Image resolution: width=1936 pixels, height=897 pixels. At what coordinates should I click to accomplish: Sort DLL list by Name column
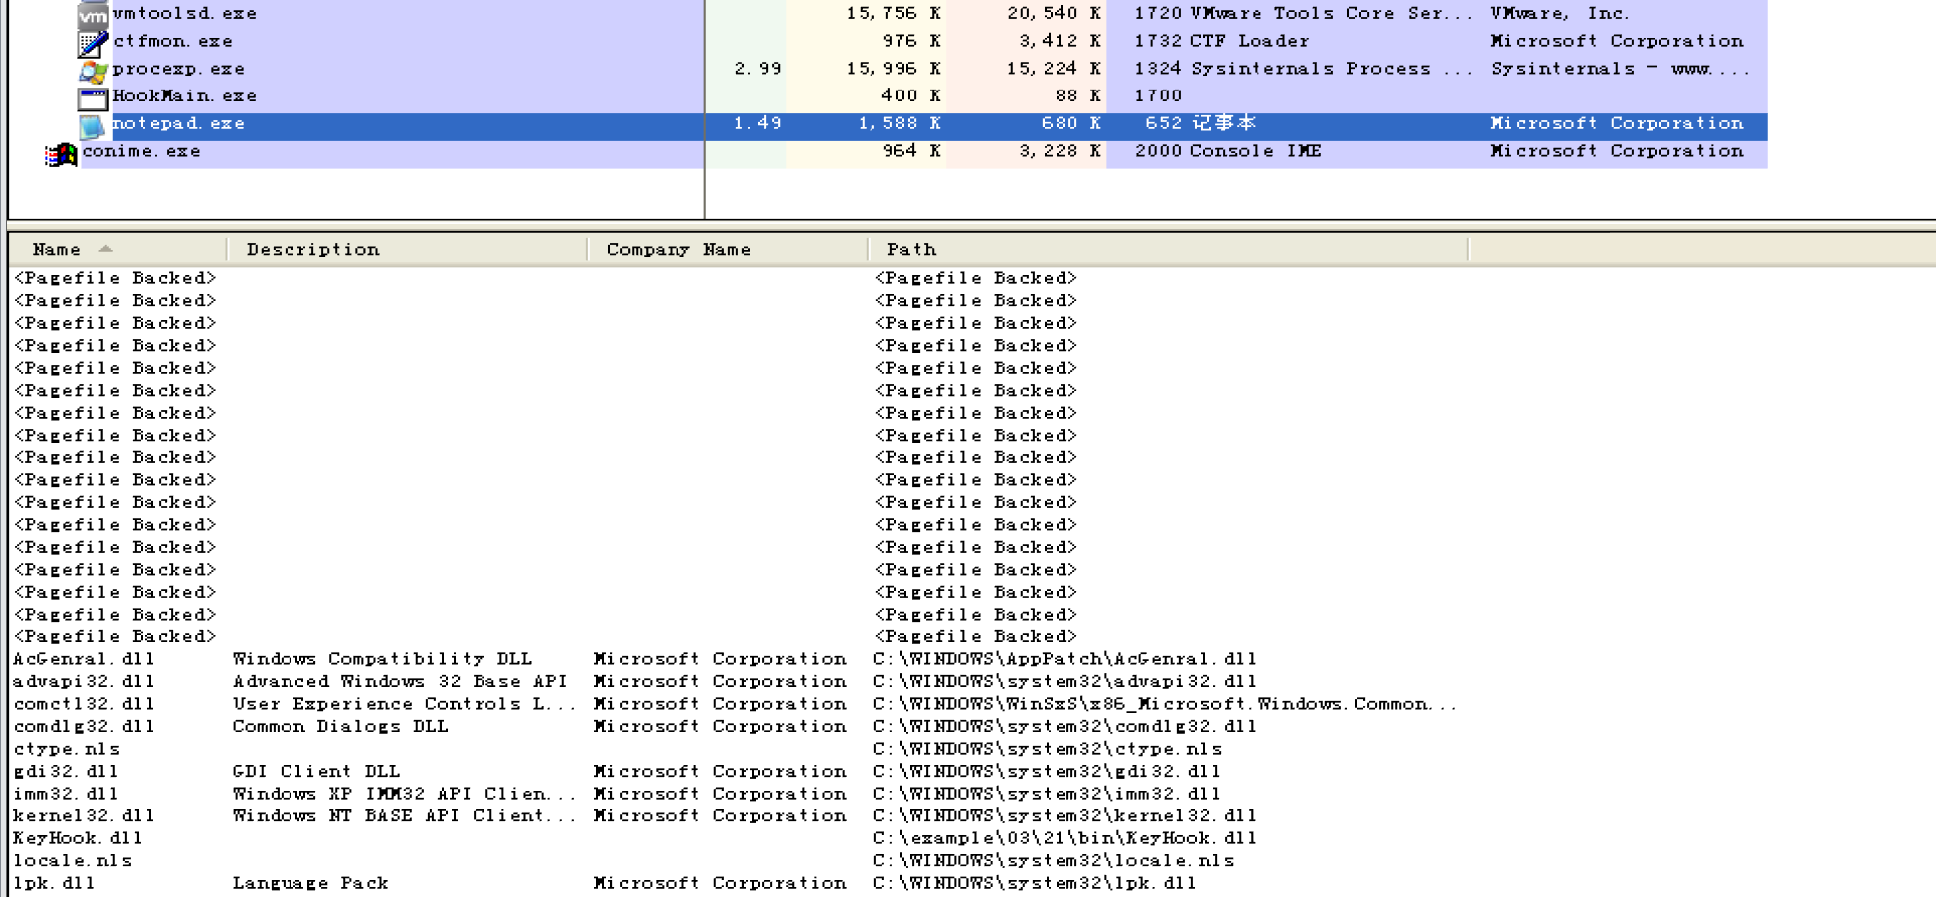click(x=57, y=250)
